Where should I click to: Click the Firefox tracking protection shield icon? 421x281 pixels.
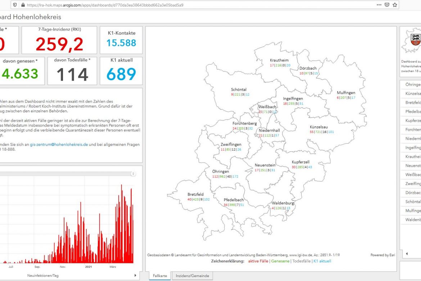[14, 5]
